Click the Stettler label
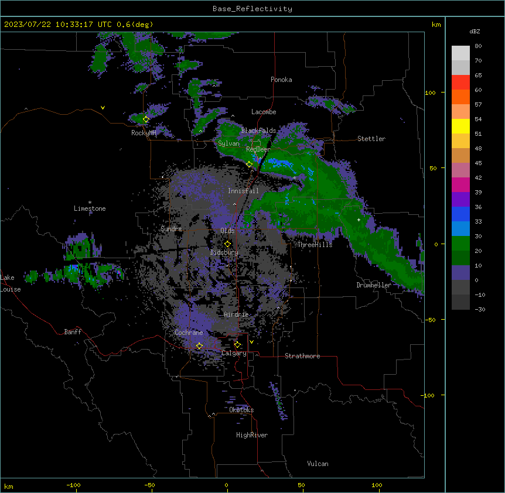 tap(371, 139)
